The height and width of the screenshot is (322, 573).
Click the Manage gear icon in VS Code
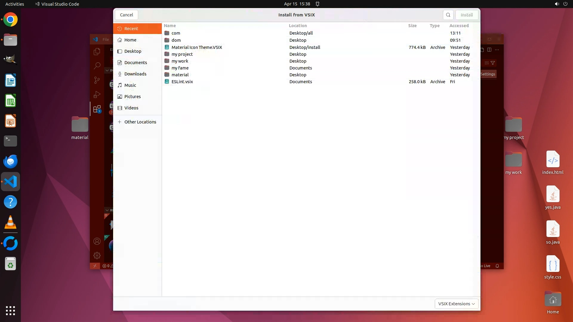click(x=97, y=256)
